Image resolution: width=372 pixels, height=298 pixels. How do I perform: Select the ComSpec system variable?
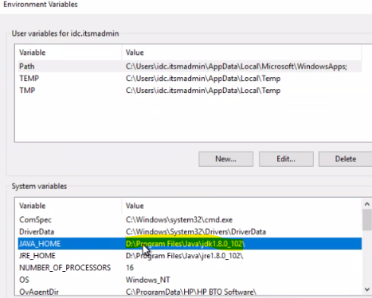coord(190,219)
